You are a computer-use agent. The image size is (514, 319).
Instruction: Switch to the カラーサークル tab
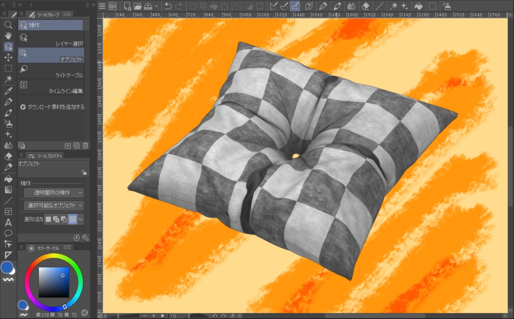(44, 248)
